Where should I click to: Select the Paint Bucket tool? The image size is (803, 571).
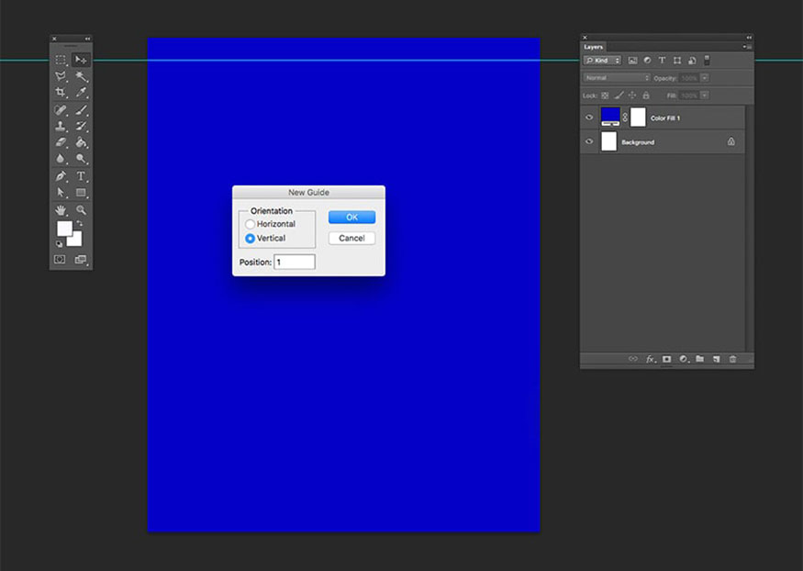coord(81,142)
